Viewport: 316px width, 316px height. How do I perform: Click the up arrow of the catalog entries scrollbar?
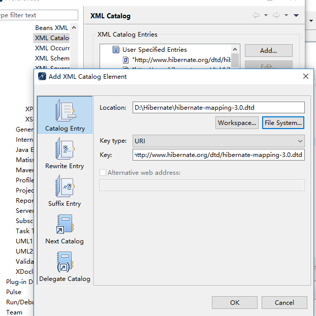coord(235,49)
